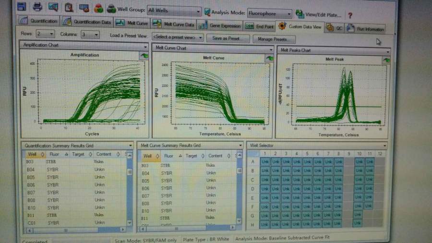Select well B2 in Well Selector
The height and width of the screenshot is (243, 432).
tap(275, 171)
